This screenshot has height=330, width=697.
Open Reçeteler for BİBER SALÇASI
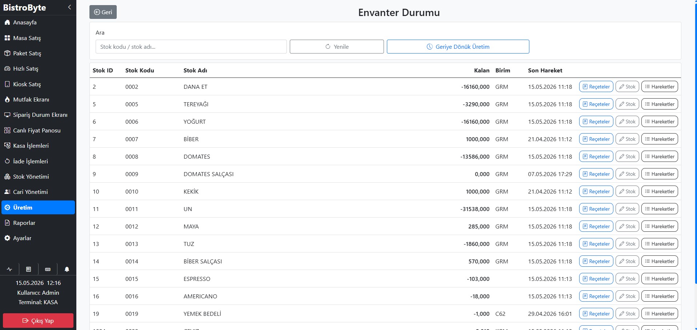pyautogui.click(x=596, y=261)
